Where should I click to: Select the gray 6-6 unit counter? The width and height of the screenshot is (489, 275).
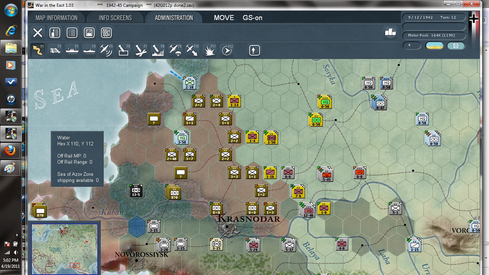(288, 173)
